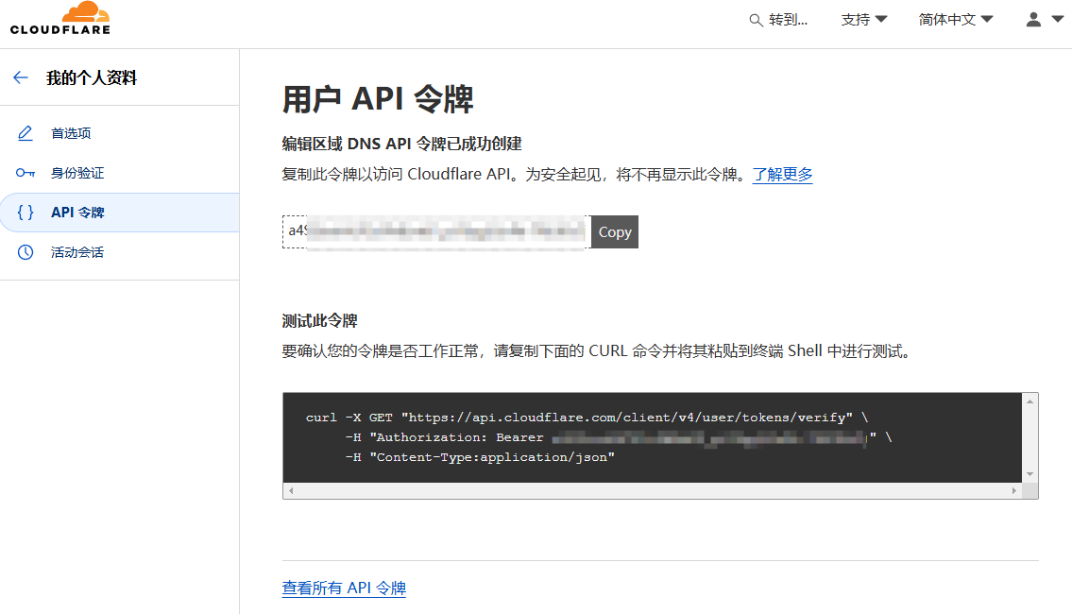The width and height of the screenshot is (1072, 614).
Task: Click the API token text field
Action: 436,231
